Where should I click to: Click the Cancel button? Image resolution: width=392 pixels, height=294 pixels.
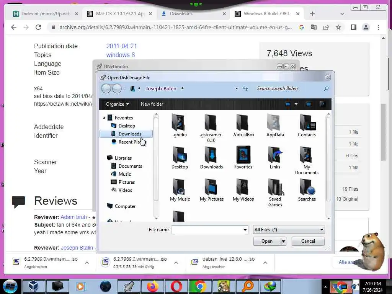click(308, 241)
